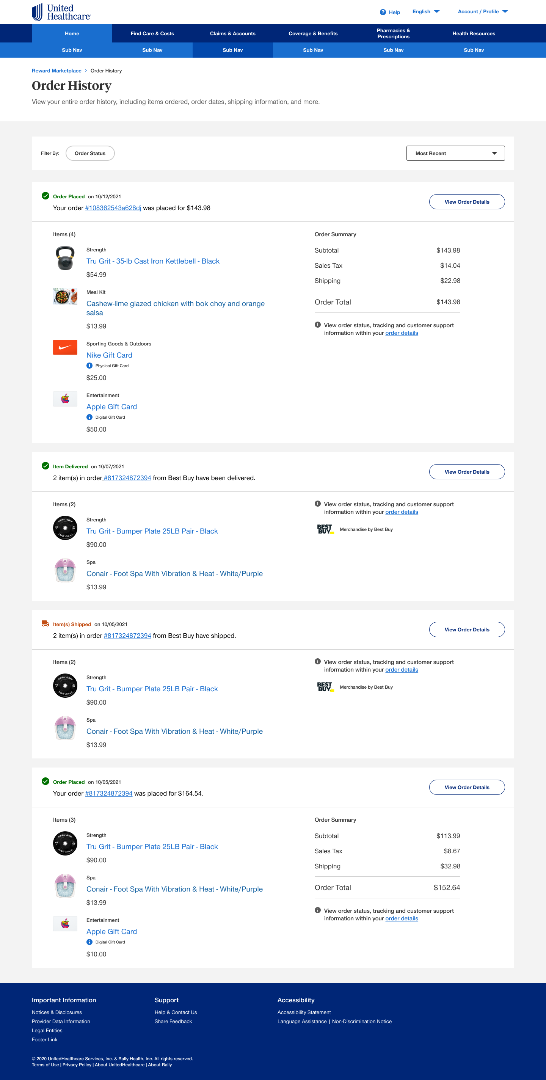
Task: Click the UnitedHealthcare logo
Action: tap(61, 12)
